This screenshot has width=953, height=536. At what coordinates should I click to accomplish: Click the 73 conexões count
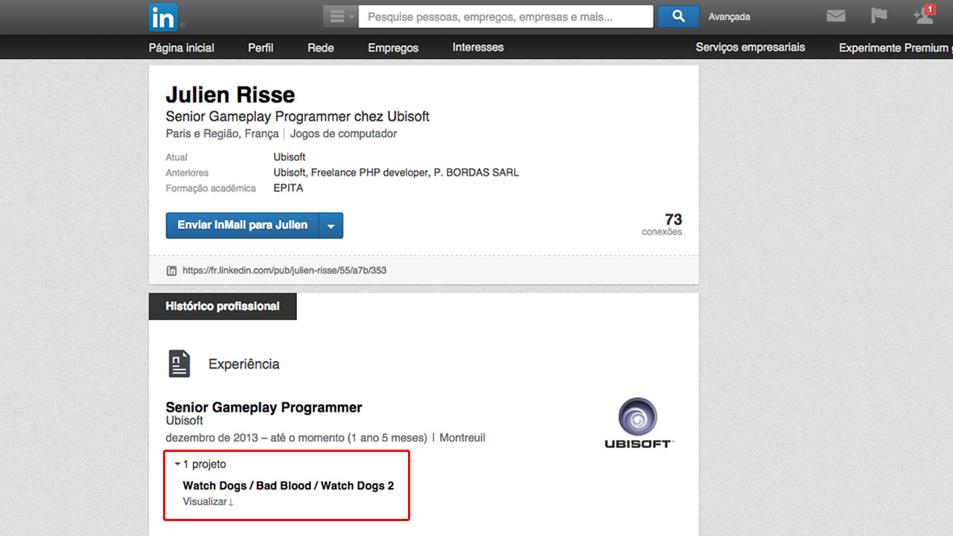(x=662, y=224)
